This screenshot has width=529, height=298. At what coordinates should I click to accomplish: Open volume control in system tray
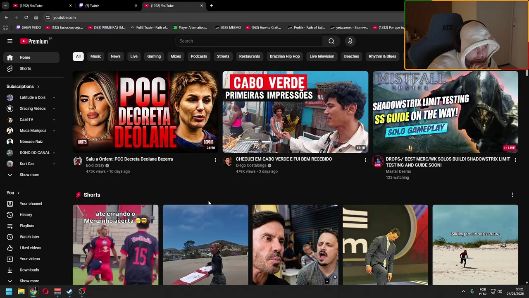point(500,291)
